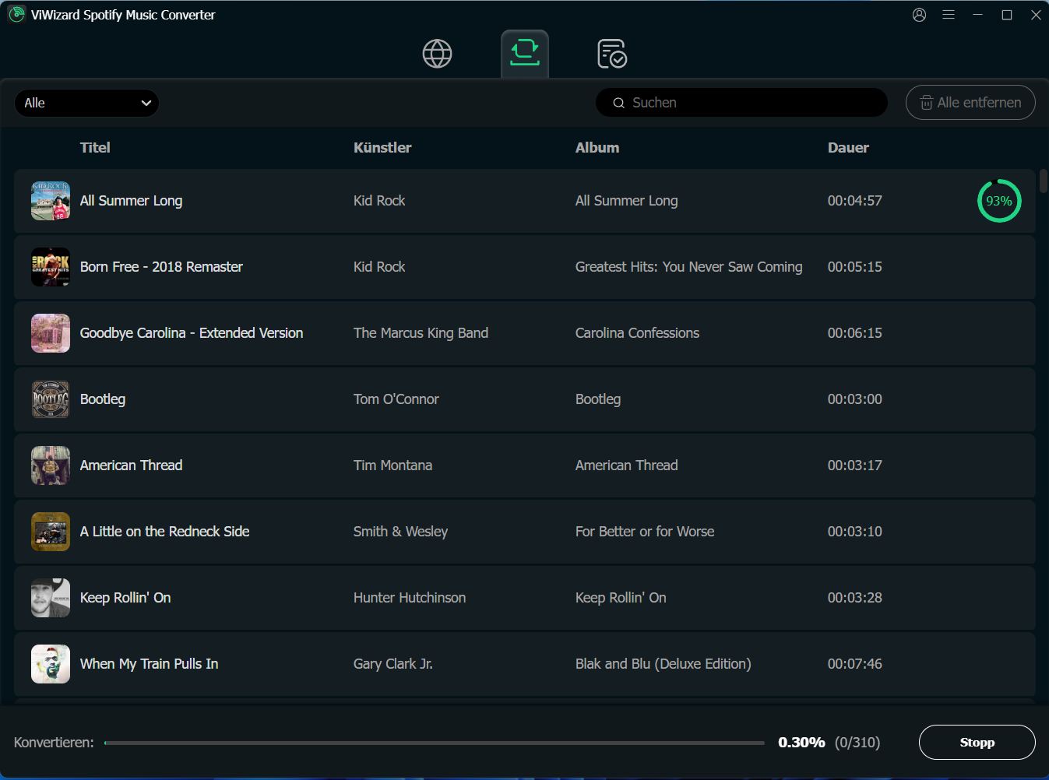Click the Titel column header
Image resolution: width=1049 pixels, height=780 pixels.
(95, 147)
